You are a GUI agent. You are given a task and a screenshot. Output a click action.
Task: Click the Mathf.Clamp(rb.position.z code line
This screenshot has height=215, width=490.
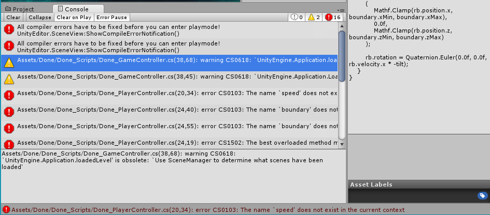coord(401,34)
